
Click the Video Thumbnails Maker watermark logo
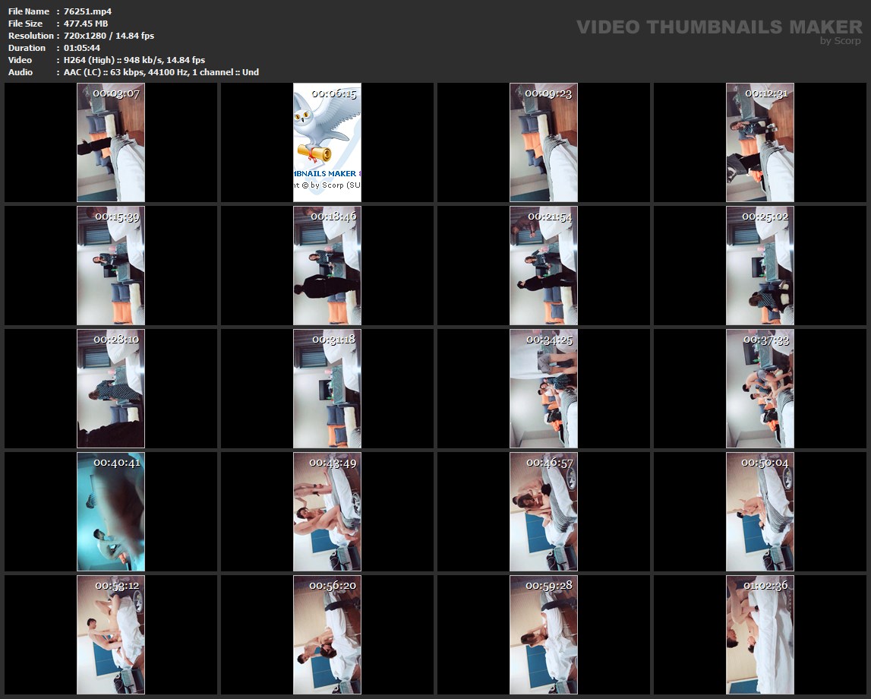point(718,27)
